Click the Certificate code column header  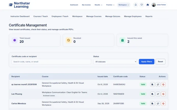pyautogui.click(x=120, y=77)
